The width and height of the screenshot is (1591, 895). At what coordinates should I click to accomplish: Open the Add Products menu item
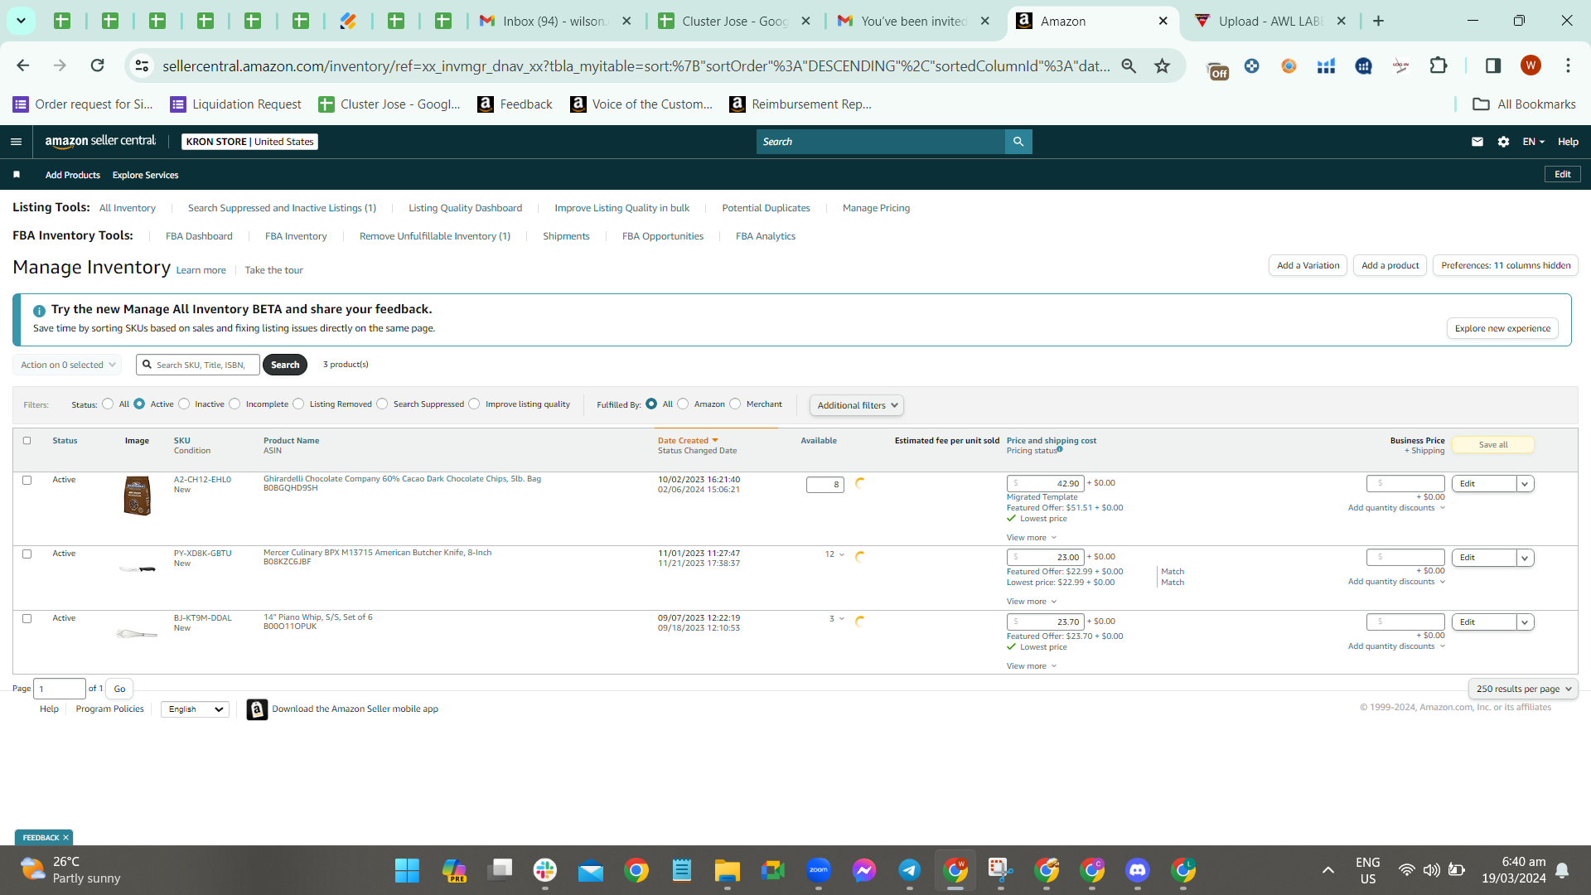pos(73,175)
